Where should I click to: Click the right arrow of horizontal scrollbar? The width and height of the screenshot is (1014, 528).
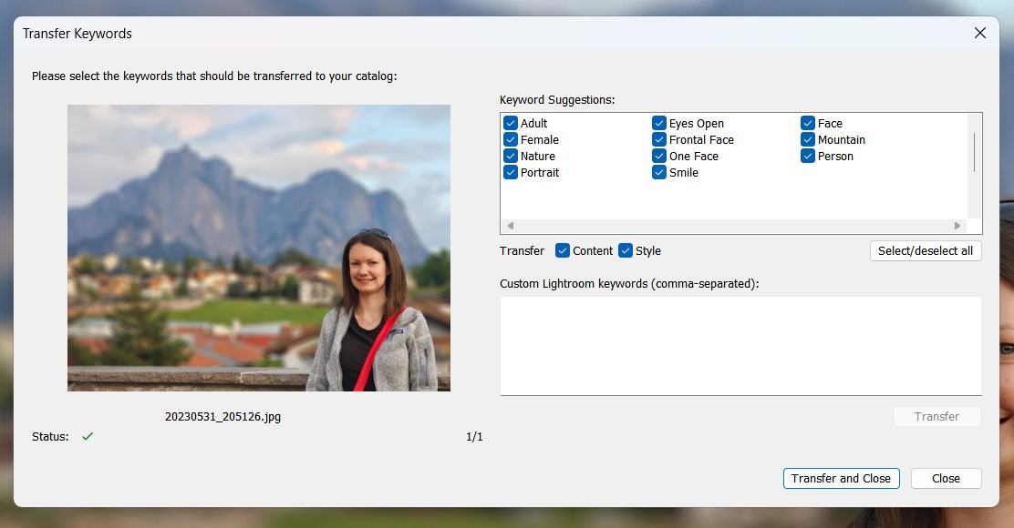[957, 226]
